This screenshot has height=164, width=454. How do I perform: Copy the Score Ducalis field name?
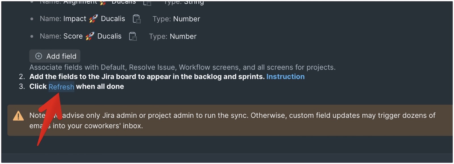pos(133,36)
